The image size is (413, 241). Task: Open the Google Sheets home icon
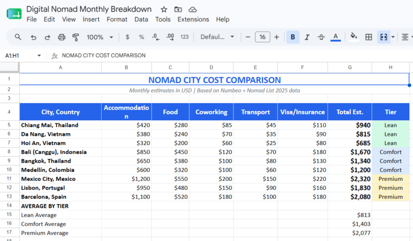14,14
